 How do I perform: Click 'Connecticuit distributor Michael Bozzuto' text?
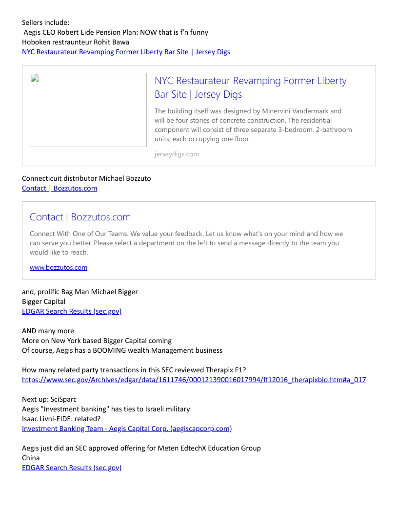pos(86,178)
